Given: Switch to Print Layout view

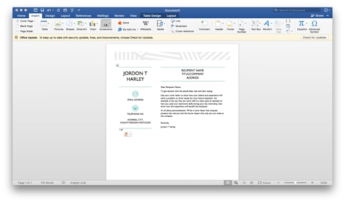Looking at the screenshot, I should (228, 183).
